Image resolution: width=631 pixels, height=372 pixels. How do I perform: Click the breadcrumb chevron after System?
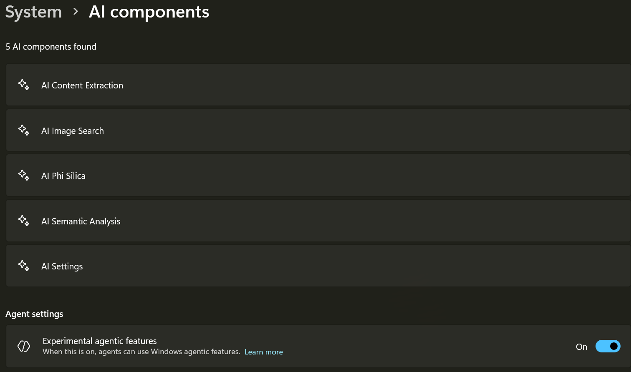pos(76,12)
